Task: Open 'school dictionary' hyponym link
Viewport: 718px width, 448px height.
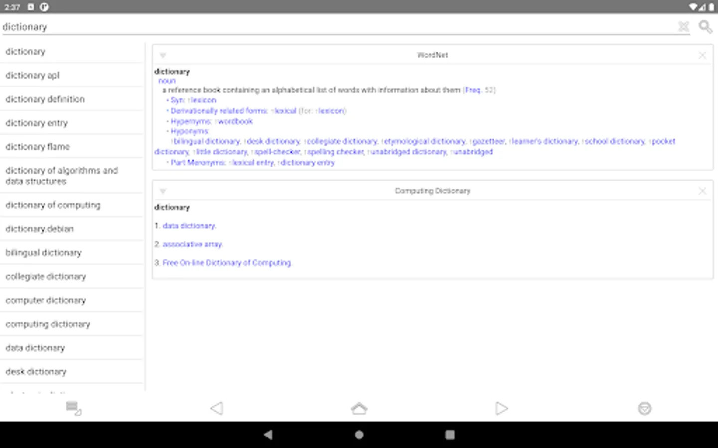Action: pyautogui.click(x=615, y=141)
